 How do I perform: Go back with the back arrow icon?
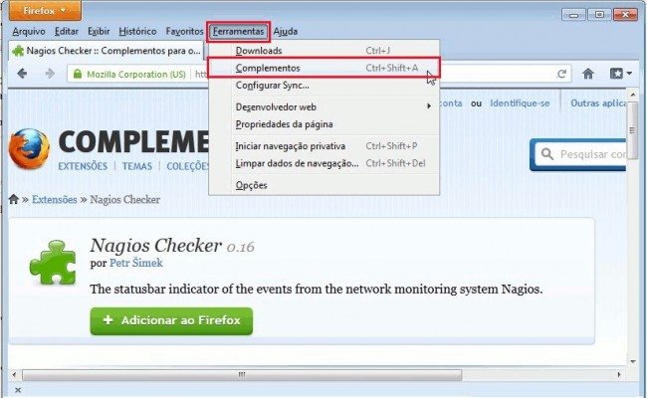coord(22,74)
